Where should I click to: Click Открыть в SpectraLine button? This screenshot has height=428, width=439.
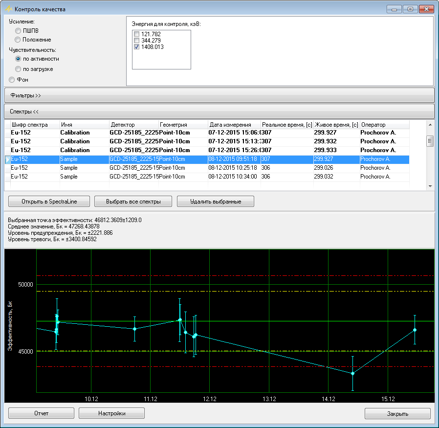click(49, 201)
